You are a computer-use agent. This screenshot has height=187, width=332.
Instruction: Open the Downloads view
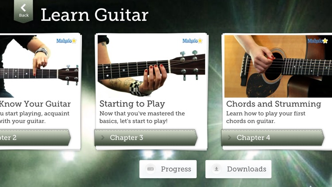(x=239, y=169)
